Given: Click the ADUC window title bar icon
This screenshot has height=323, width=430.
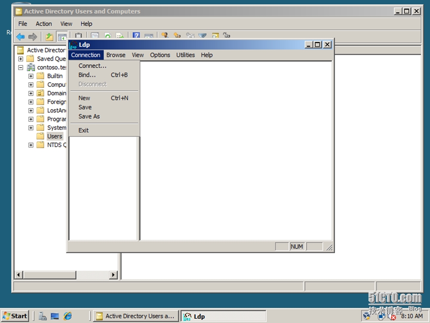Looking at the screenshot, I should coord(18,11).
